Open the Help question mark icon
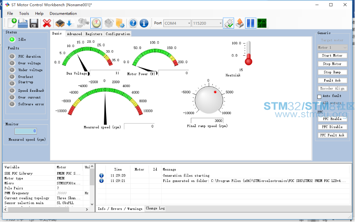The height and width of the screenshot is (222, 355). (133, 23)
